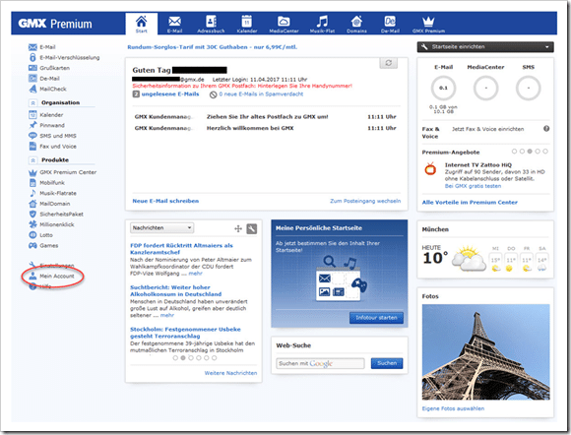The width and height of the screenshot is (571, 435).
Task: Open Mein Account in sidebar
Action: coord(51,277)
